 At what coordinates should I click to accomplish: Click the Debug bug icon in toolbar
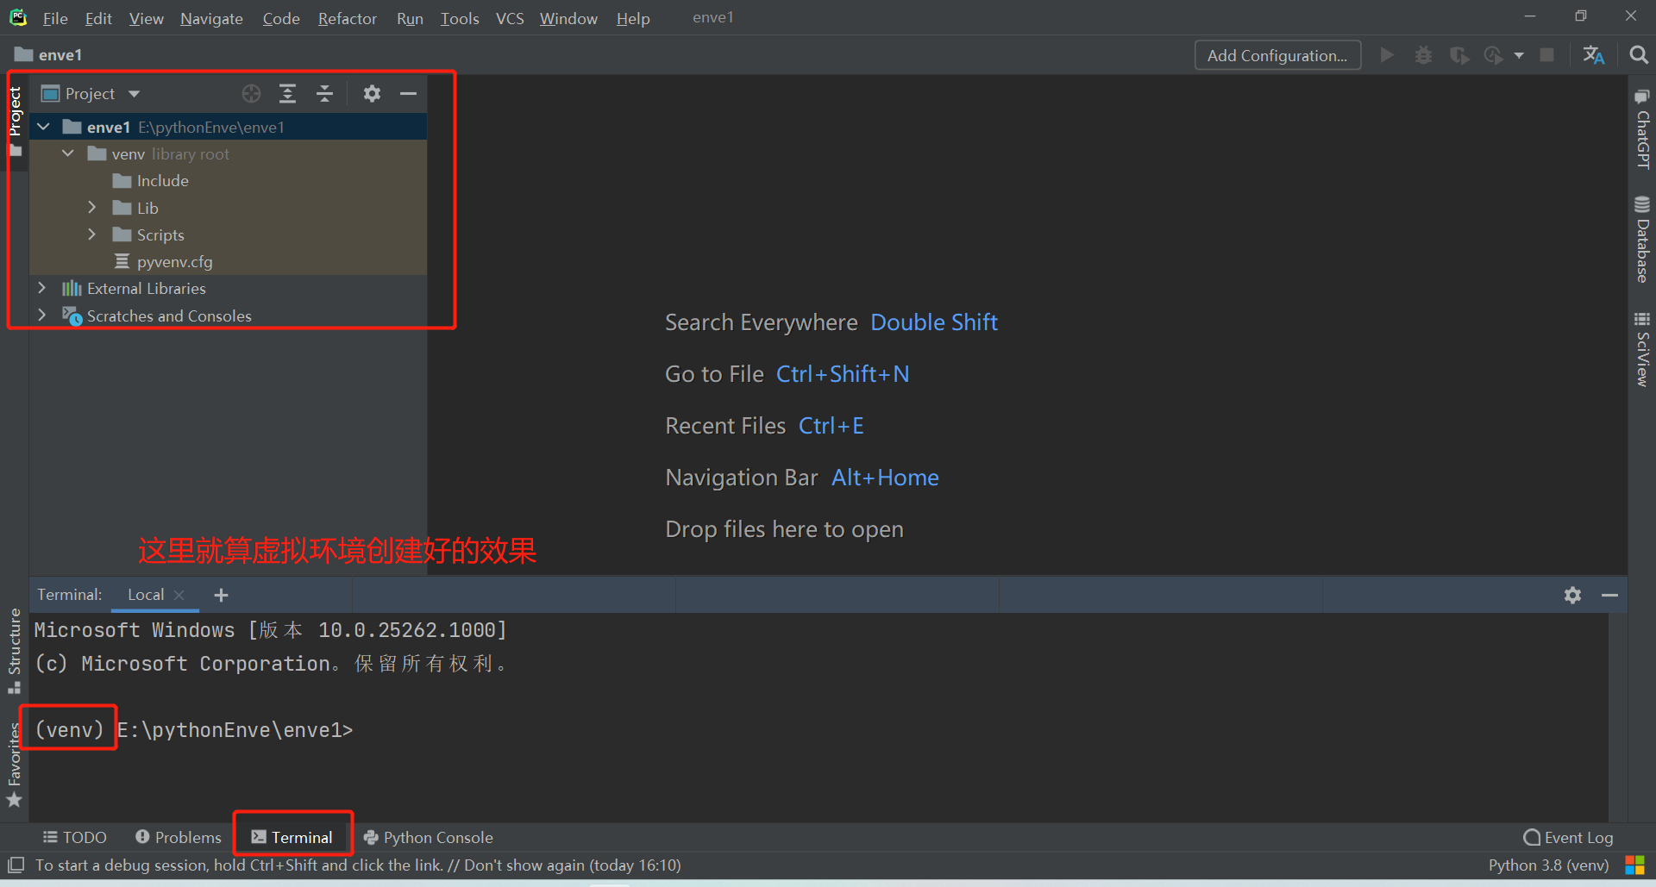pyautogui.click(x=1423, y=55)
